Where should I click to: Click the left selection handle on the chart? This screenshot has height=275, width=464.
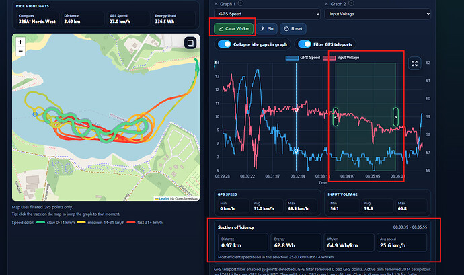(336, 117)
